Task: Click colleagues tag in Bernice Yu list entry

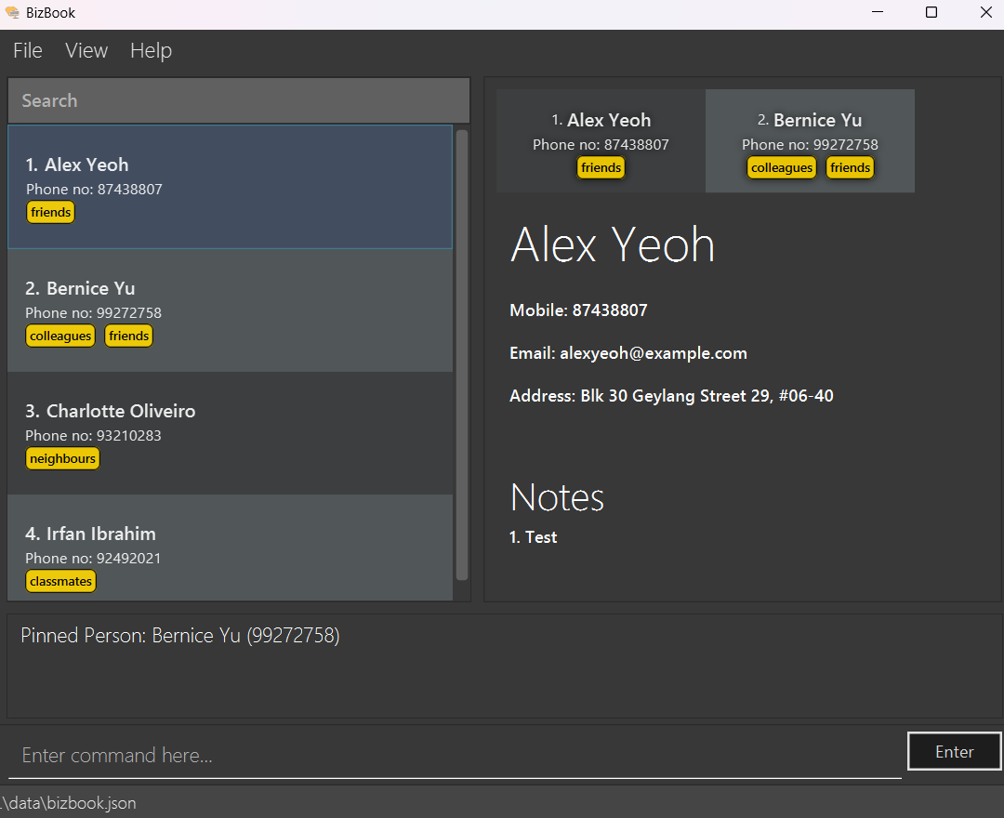Action: [x=60, y=336]
